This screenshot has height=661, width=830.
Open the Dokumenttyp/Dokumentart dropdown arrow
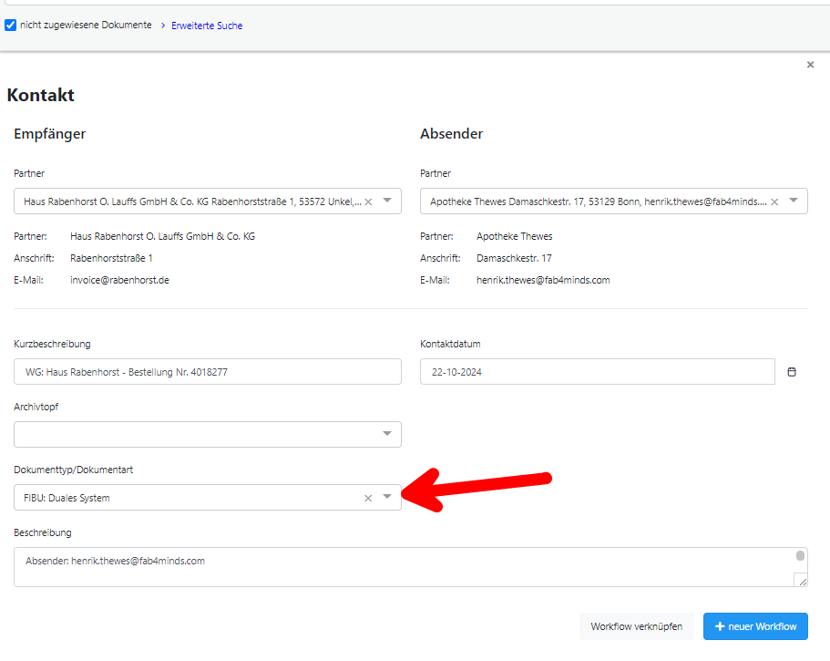387,498
